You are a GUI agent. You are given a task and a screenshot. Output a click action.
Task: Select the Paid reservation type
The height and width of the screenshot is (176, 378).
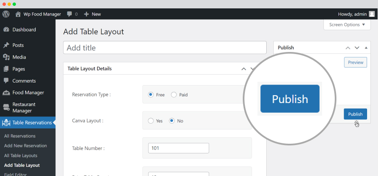coord(174,95)
